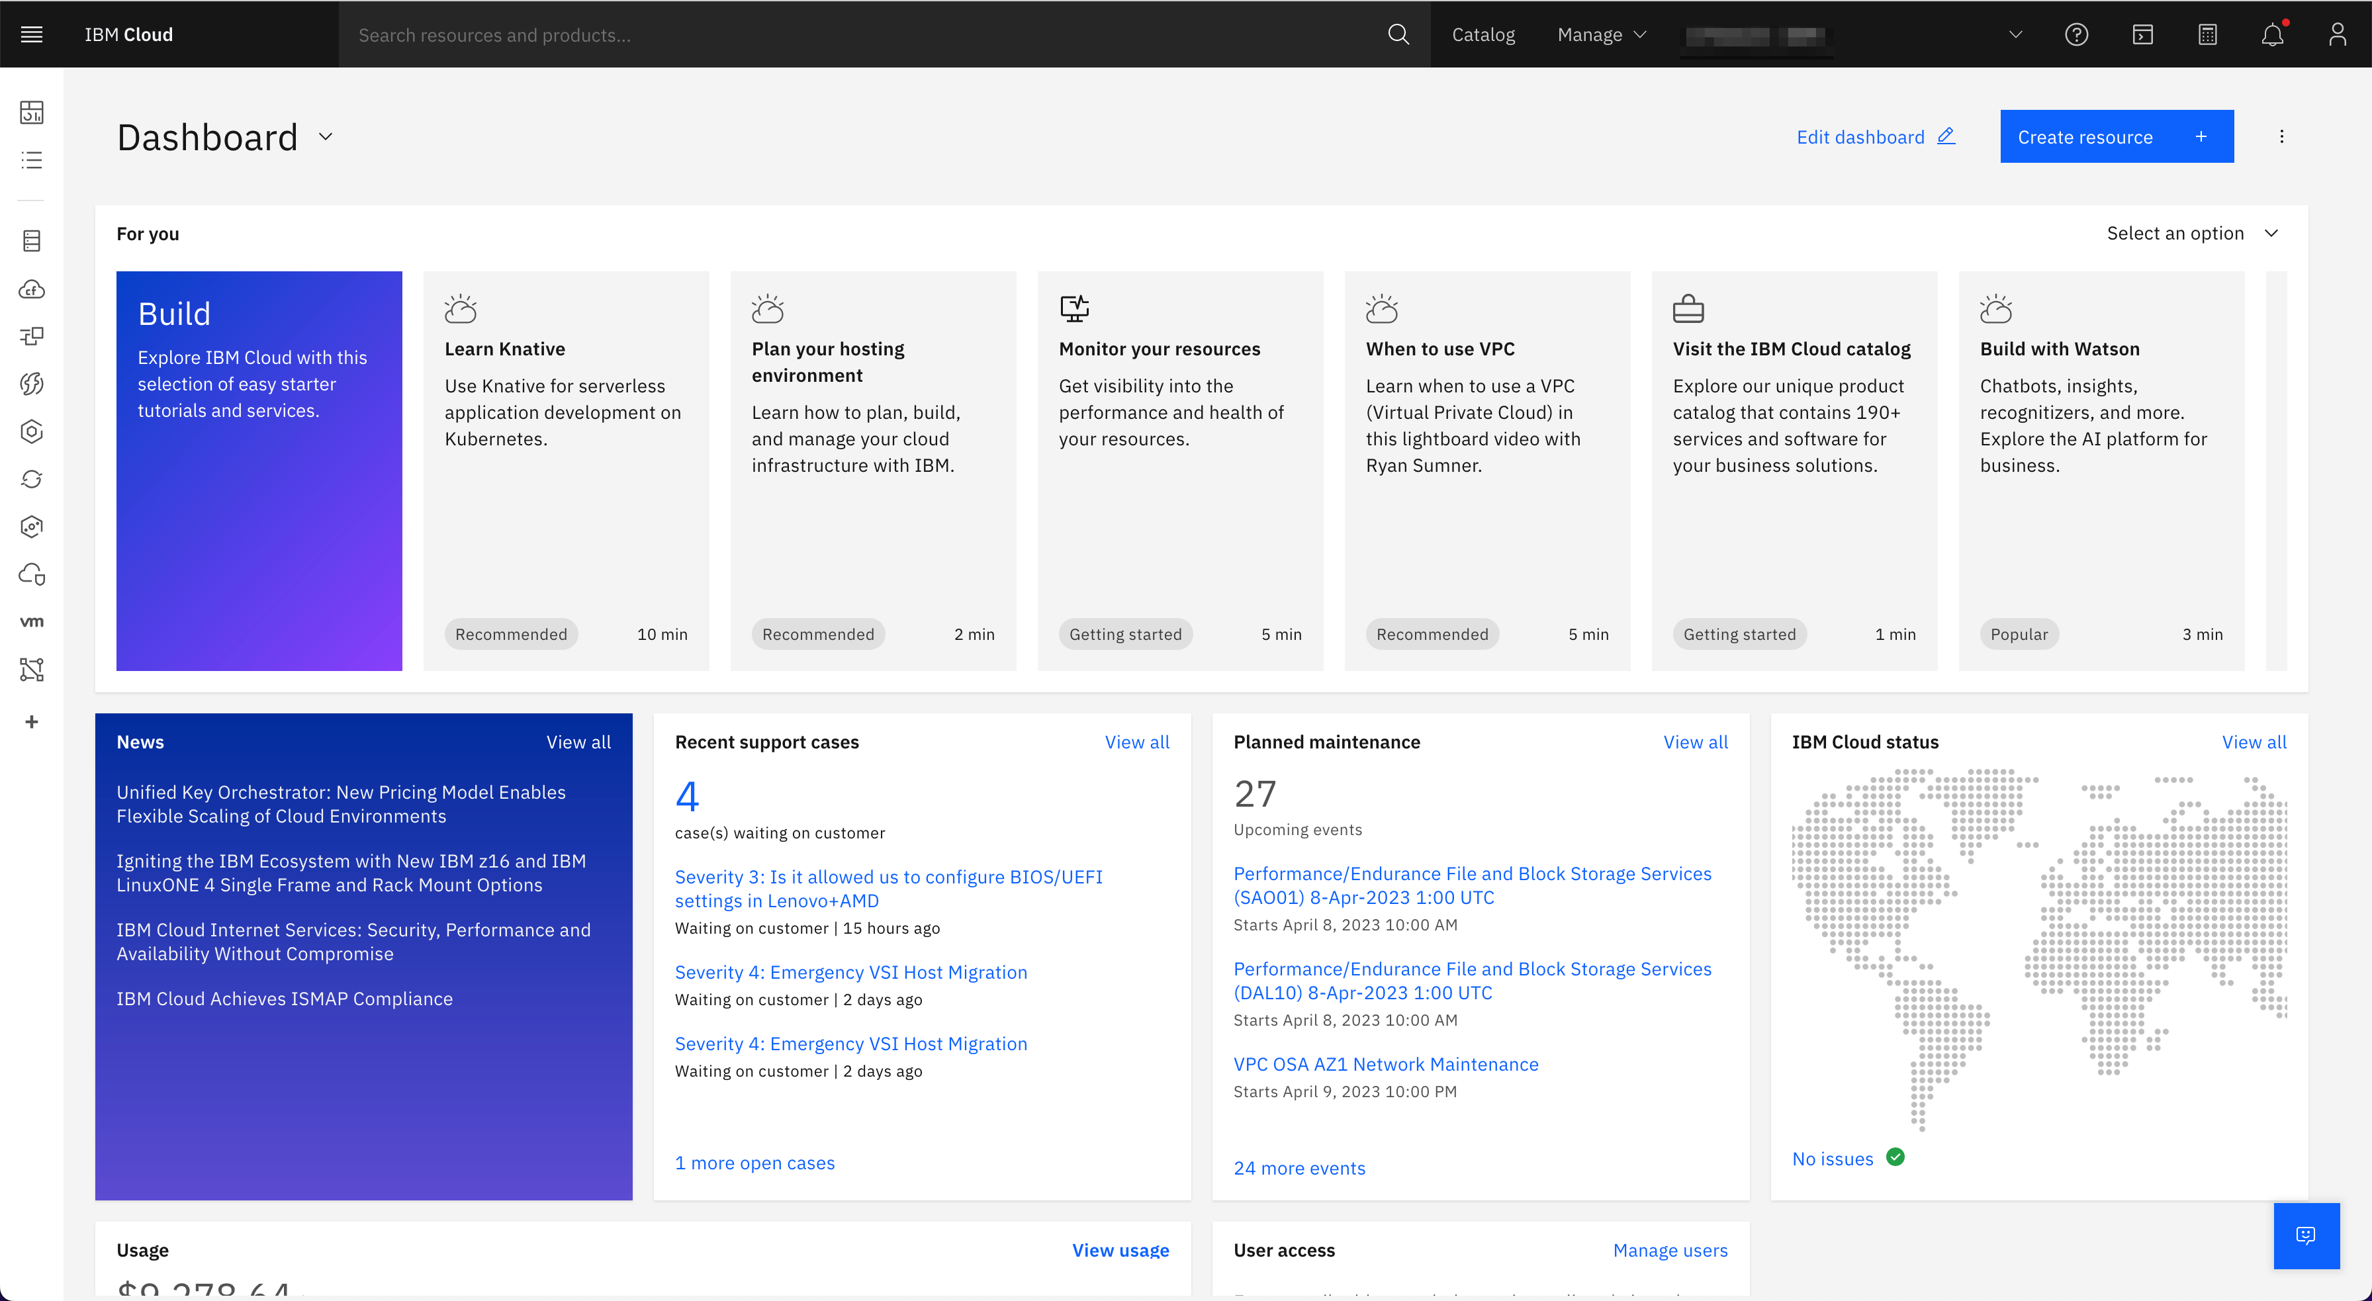Screen dimensions: 2372x1301
Task: Open the user profile avatar icon
Action: point(2338,34)
